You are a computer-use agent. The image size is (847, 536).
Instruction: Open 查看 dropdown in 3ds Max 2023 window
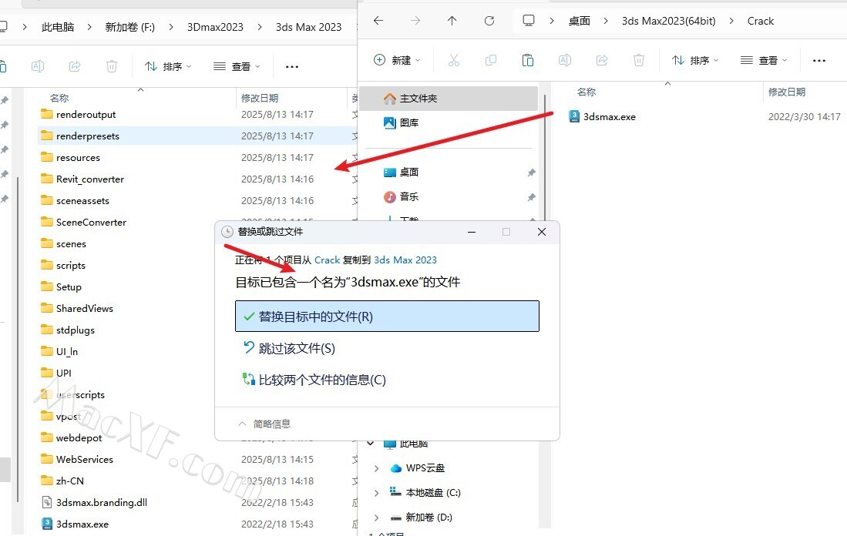pos(236,66)
